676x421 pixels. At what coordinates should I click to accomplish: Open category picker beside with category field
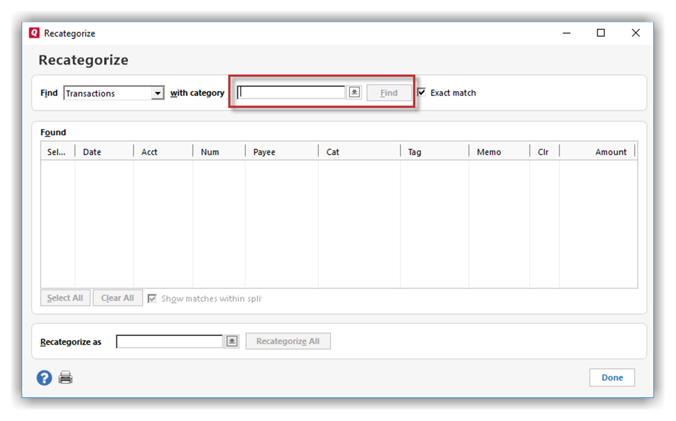(354, 93)
